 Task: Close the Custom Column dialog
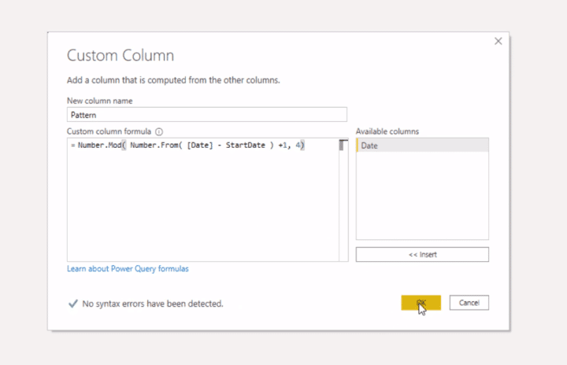pyautogui.click(x=498, y=41)
